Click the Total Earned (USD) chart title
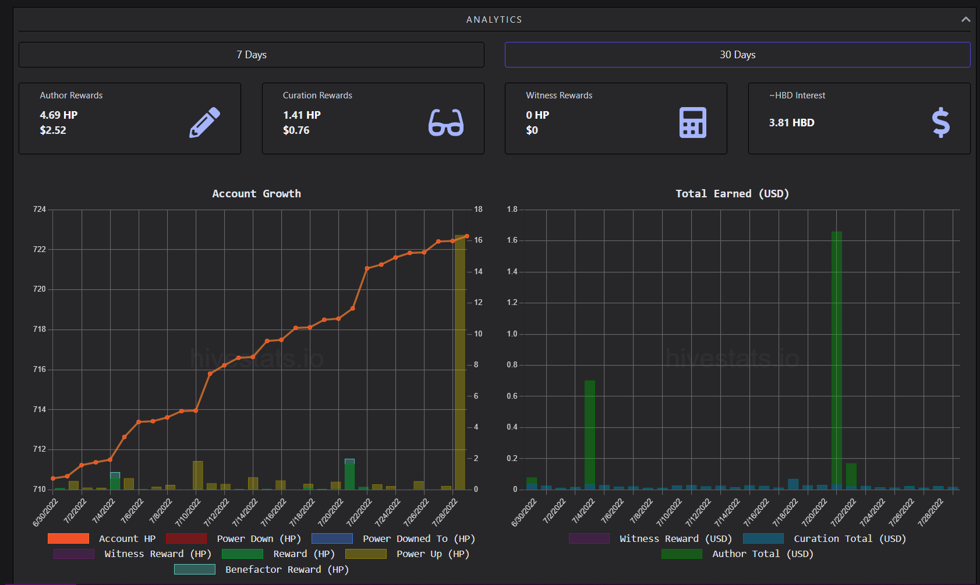Viewport: 980px width, 585px height. [732, 194]
